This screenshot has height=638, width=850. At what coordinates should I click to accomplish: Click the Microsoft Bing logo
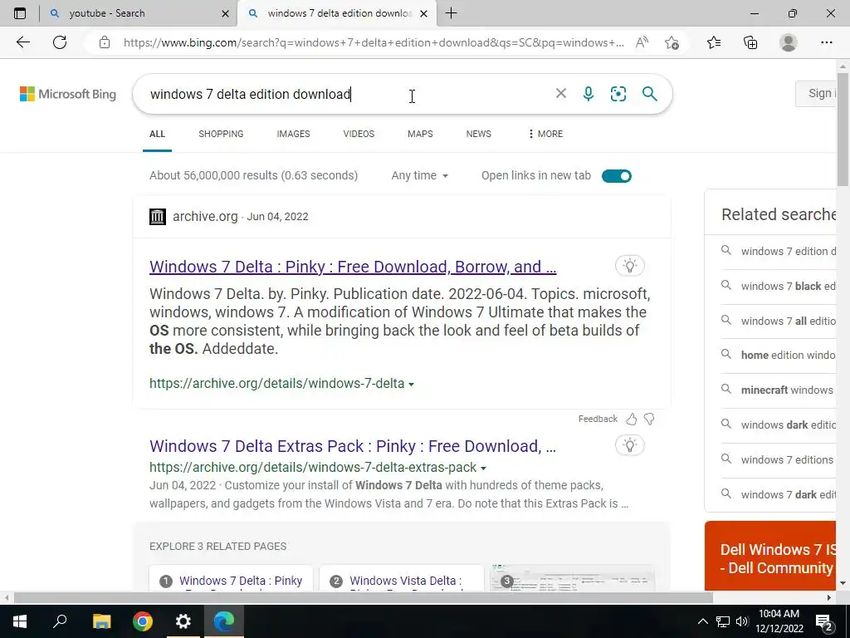[x=68, y=94]
